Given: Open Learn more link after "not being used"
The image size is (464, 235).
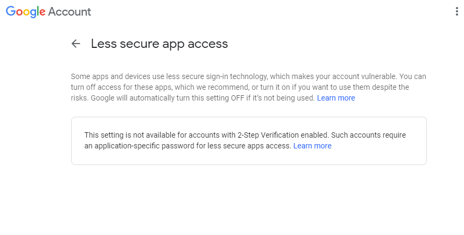Looking at the screenshot, I should [336, 98].
